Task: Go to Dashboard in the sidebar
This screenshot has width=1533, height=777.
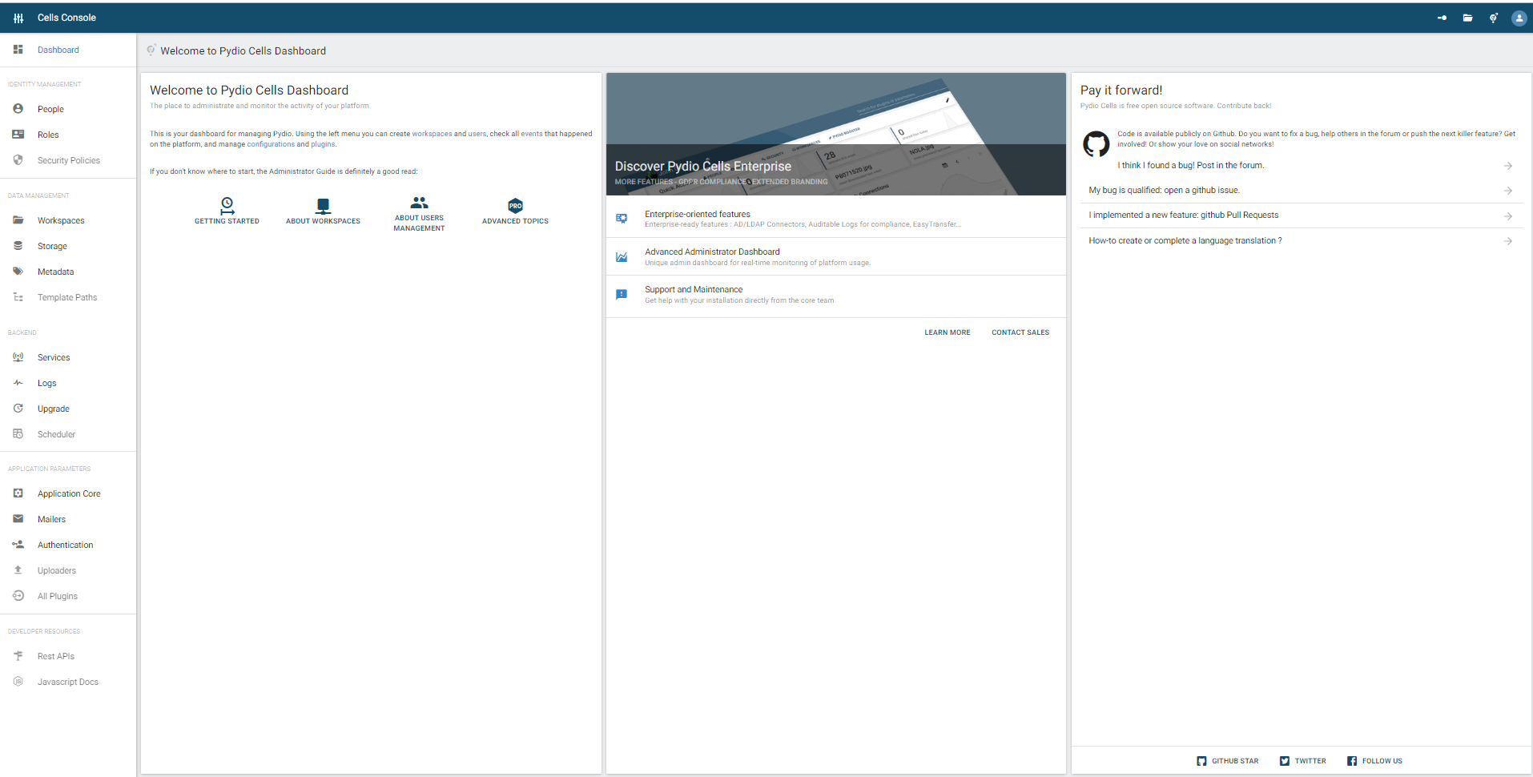Action: pyautogui.click(x=58, y=50)
